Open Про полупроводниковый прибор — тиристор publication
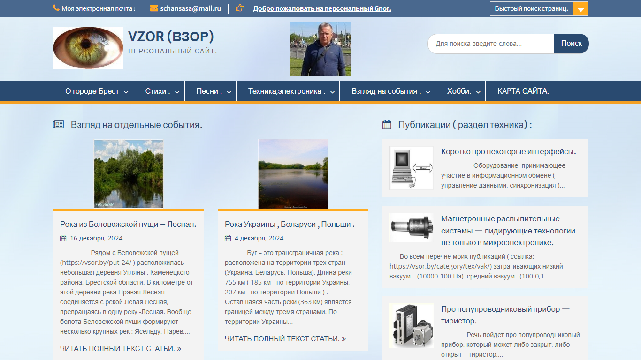The height and width of the screenshot is (360, 641). coord(505,315)
